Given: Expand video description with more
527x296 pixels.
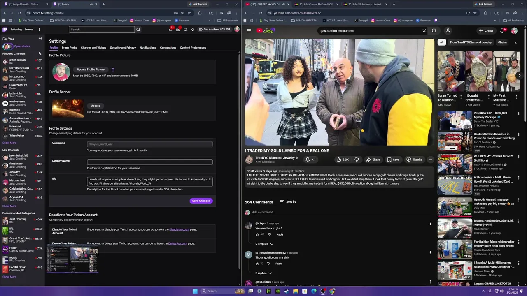Looking at the screenshot, I should [x=394, y=183].
